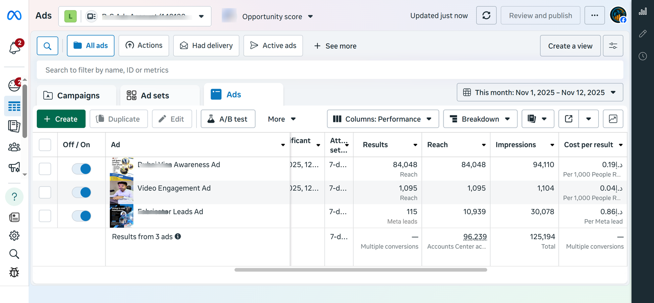Click the left sidebar vertical scrollbar
654x303 pixels.
[25, 111]
